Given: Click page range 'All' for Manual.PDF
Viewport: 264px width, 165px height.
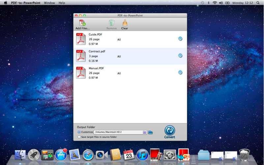Looking at the screenshot, I should tap(119, 73).
